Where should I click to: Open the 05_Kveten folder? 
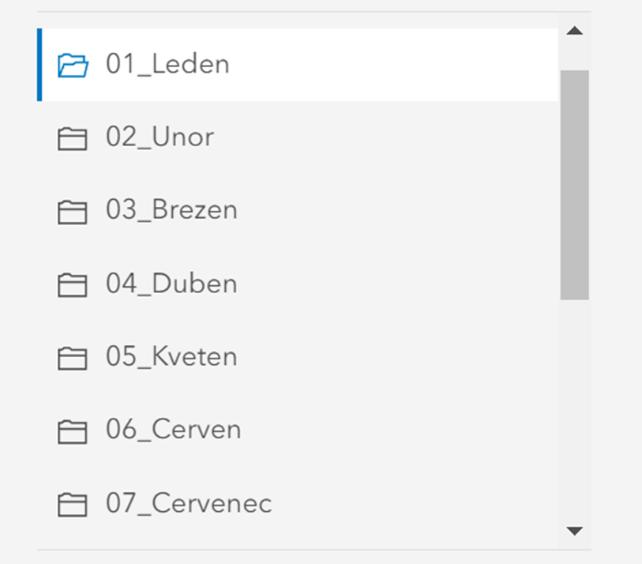pyautogui.click(x=171, y=357)
